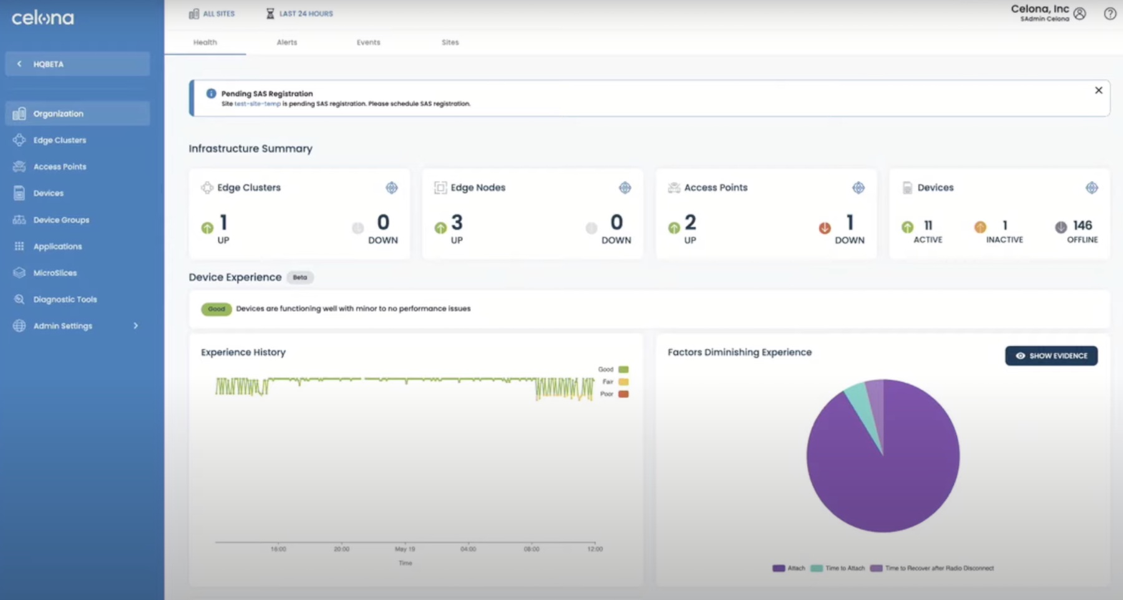Click the info icon in SAS banner
This screenshot has height=600, width=1123.
click(211, 94)
